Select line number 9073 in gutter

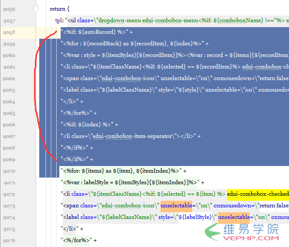point(9,206)
